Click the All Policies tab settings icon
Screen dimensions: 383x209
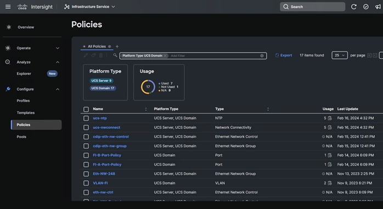(x=109, y=47)
